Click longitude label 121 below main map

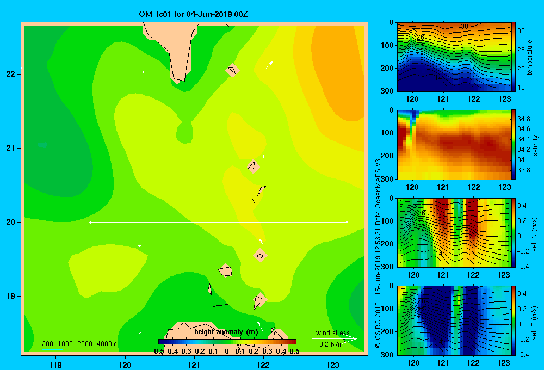(194, 365)
